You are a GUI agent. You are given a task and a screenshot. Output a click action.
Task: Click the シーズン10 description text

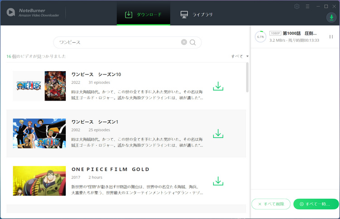137,95
